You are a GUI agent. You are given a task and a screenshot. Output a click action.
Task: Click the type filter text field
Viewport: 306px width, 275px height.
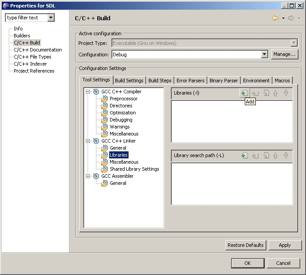(26, 18)
